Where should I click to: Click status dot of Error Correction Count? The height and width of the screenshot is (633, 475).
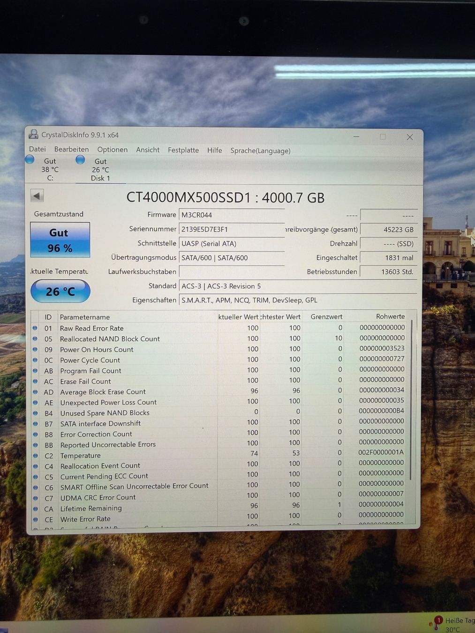(x=35, y=434)
